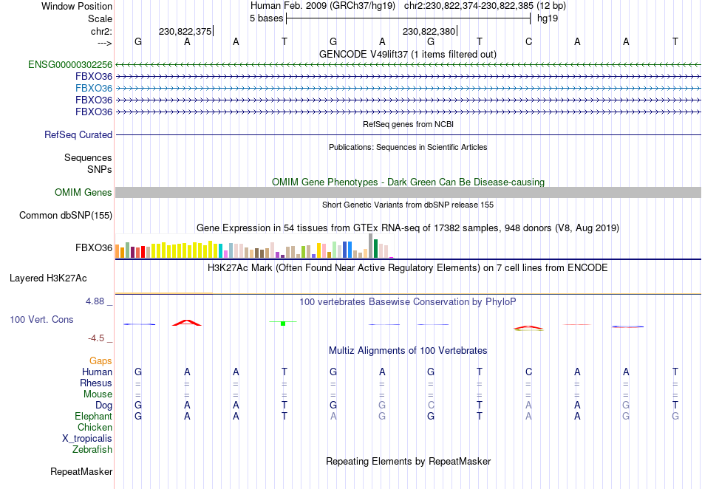Image resolution: width=702 pixels, height=489 pixels.
Task: Click FBXO36 label beside the GTEx bar chart
Action: click(x=94, y=248)
